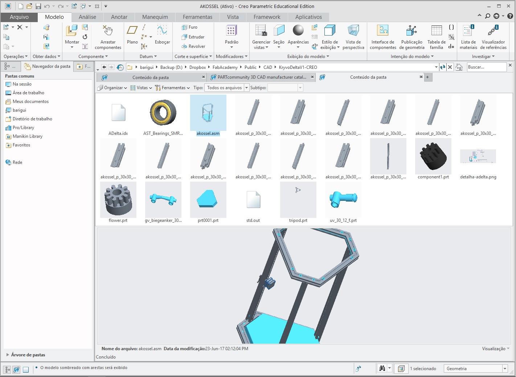
Task: Switch to the Manequim ribbon tab
Action: coord(155,17)
